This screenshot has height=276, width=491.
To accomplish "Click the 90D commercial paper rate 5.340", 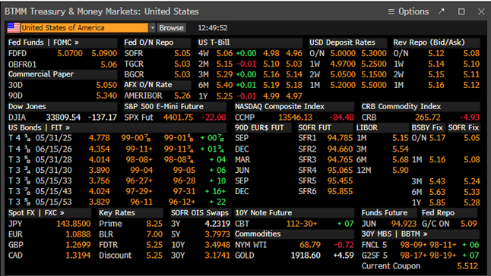I will (x=106, y=96).
